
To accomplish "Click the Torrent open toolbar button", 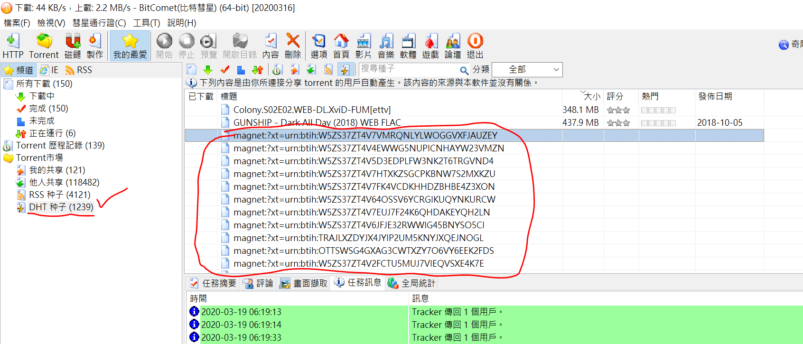I will [x=44, y=46].
